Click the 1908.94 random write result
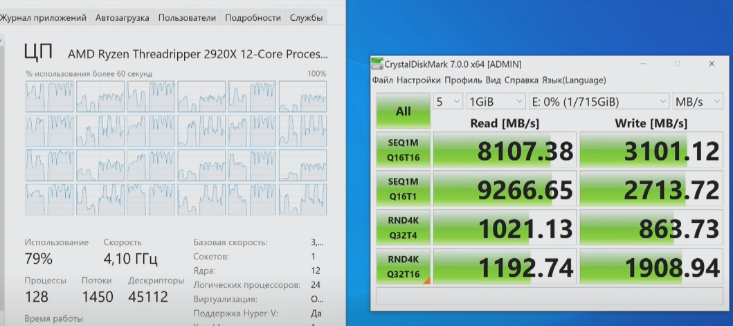Image resolution: width=733 pixels, height=326 pixels. coord(651,266)
